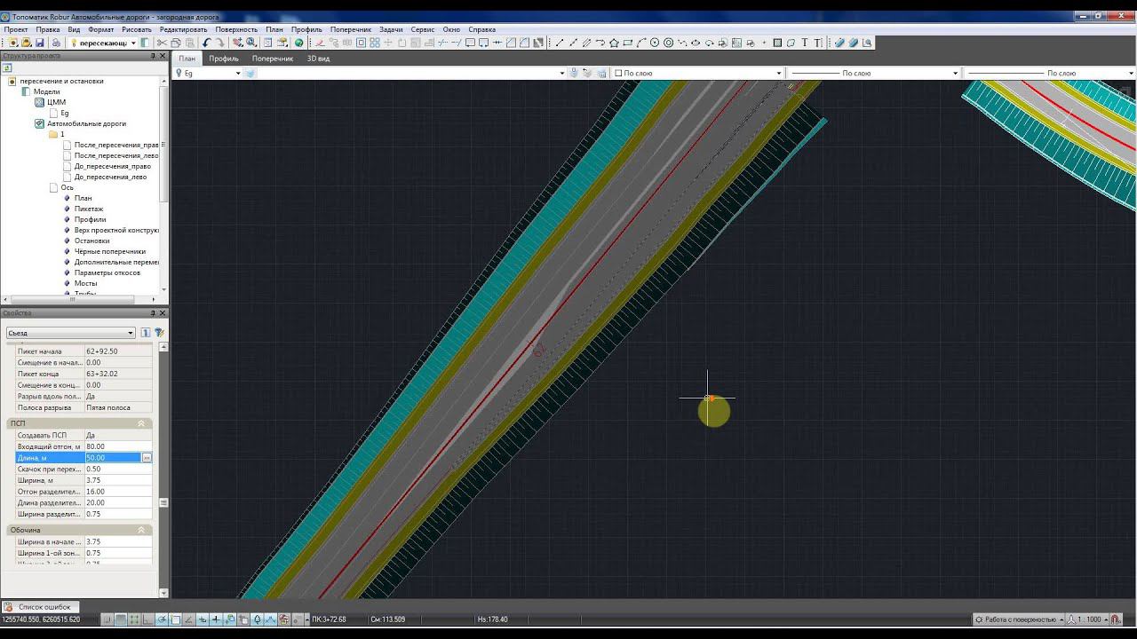
Task: Select the polygon (pentagon) drawing tool
Action: tap(614, 43)
